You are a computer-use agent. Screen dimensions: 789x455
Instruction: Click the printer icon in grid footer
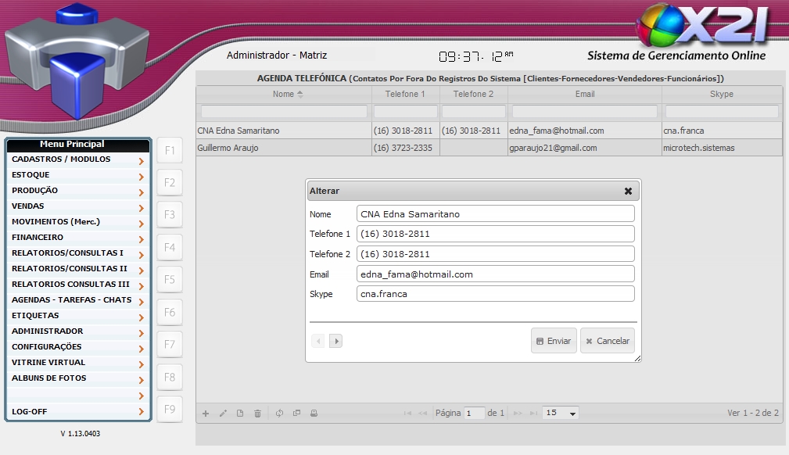coord(314,414)
